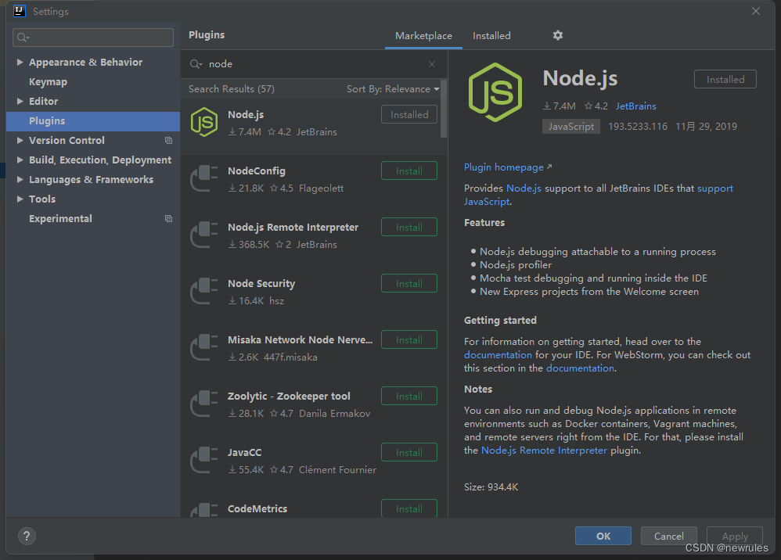Open the Sort By: Relevance dropdown

click(393, 89)
